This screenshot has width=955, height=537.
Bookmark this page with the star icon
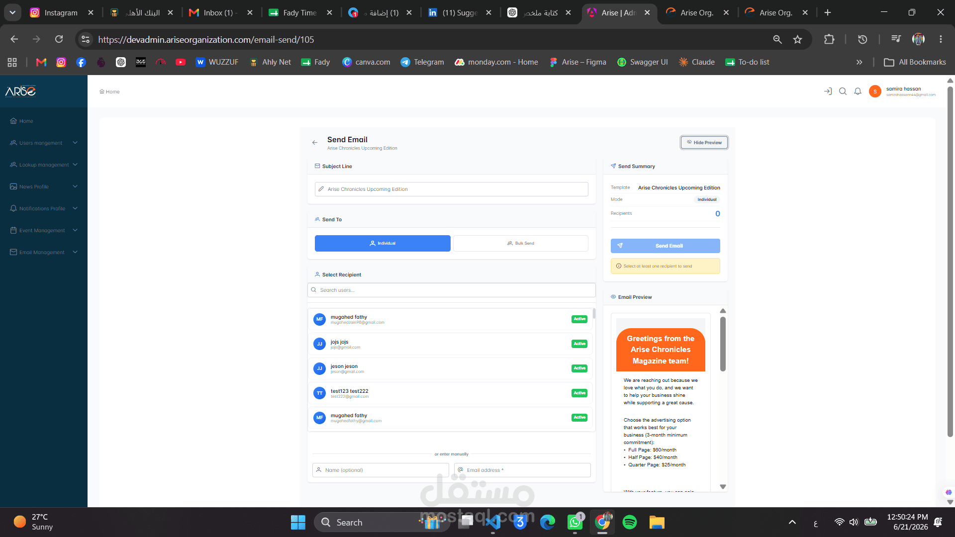[797, 39]
